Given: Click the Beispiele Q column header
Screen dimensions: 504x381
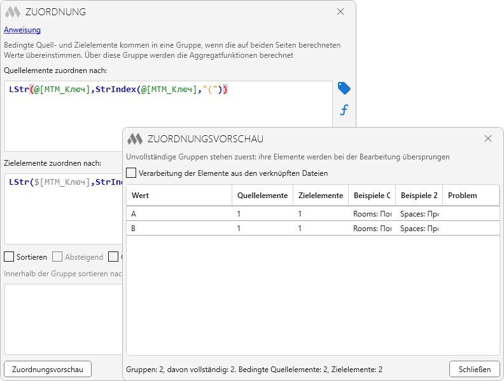Looking at the screenshot, I should (372, 196).
